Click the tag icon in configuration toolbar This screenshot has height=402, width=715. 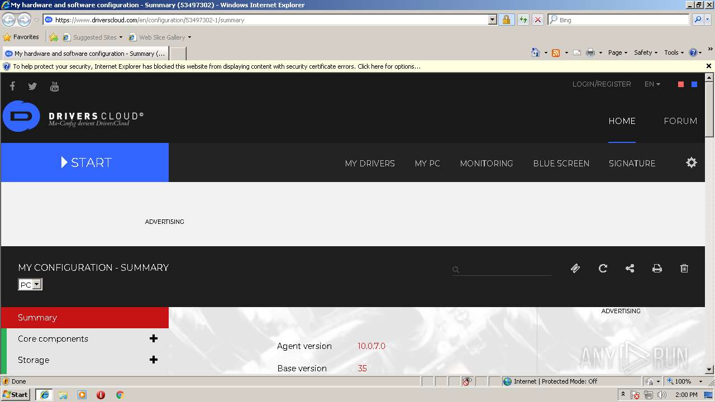pyautogui.click(x=575, y=269)
